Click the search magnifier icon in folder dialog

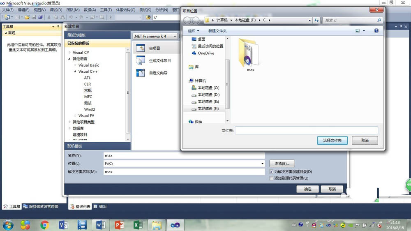379,20
